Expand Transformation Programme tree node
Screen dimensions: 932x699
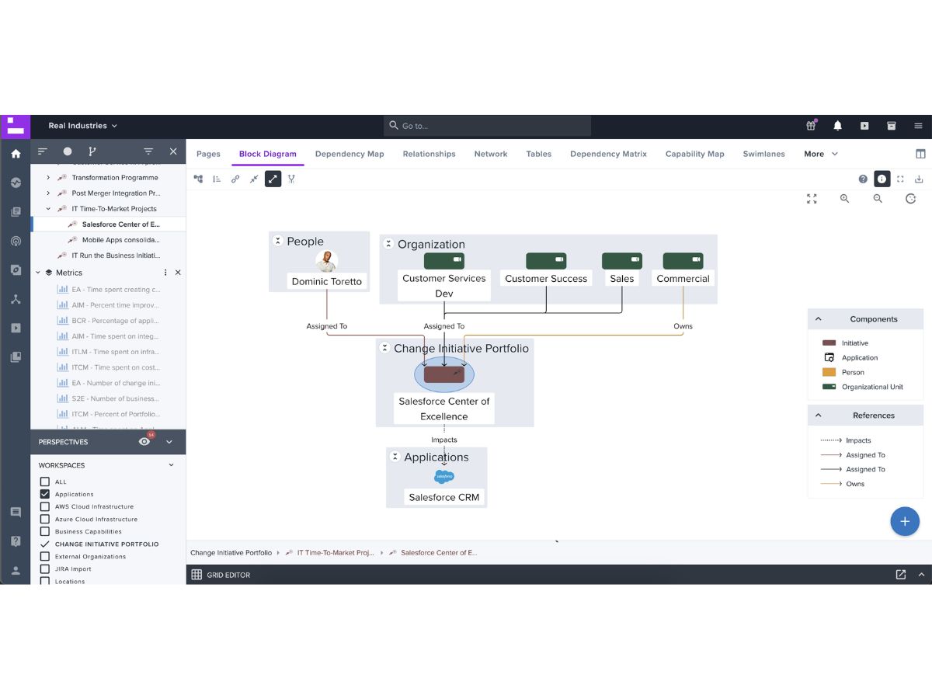(x=48, y=177)
